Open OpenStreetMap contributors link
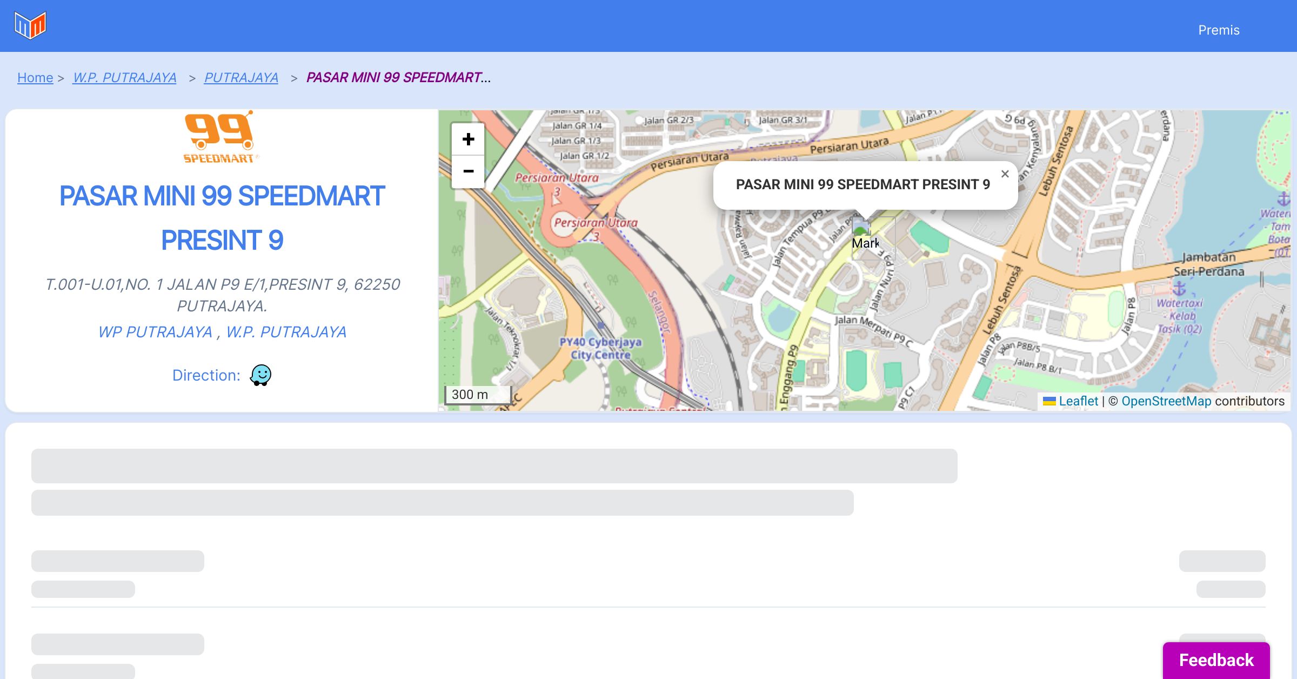Image resolution: width=1297 pixels, height=679 pixels. point(1166,401)
